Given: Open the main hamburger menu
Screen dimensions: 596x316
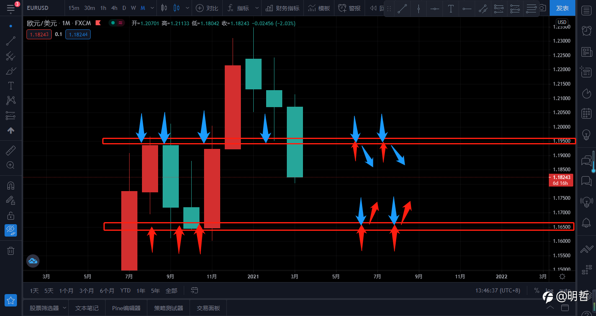Looking at the screenshot, I should pyautogui.click(x=11, y=8).
